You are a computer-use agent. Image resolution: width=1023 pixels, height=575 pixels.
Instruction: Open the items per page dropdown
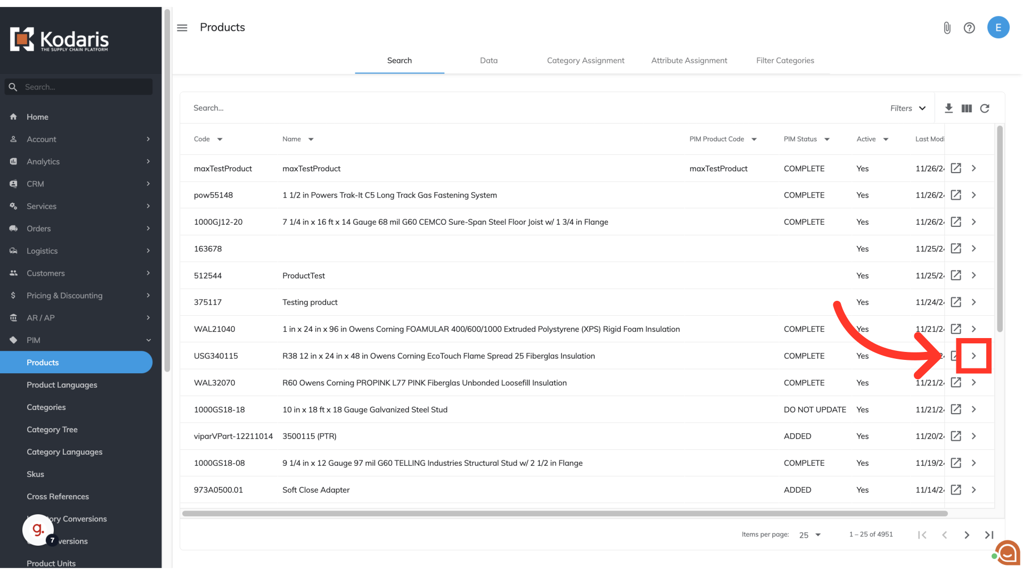[810, 535]
